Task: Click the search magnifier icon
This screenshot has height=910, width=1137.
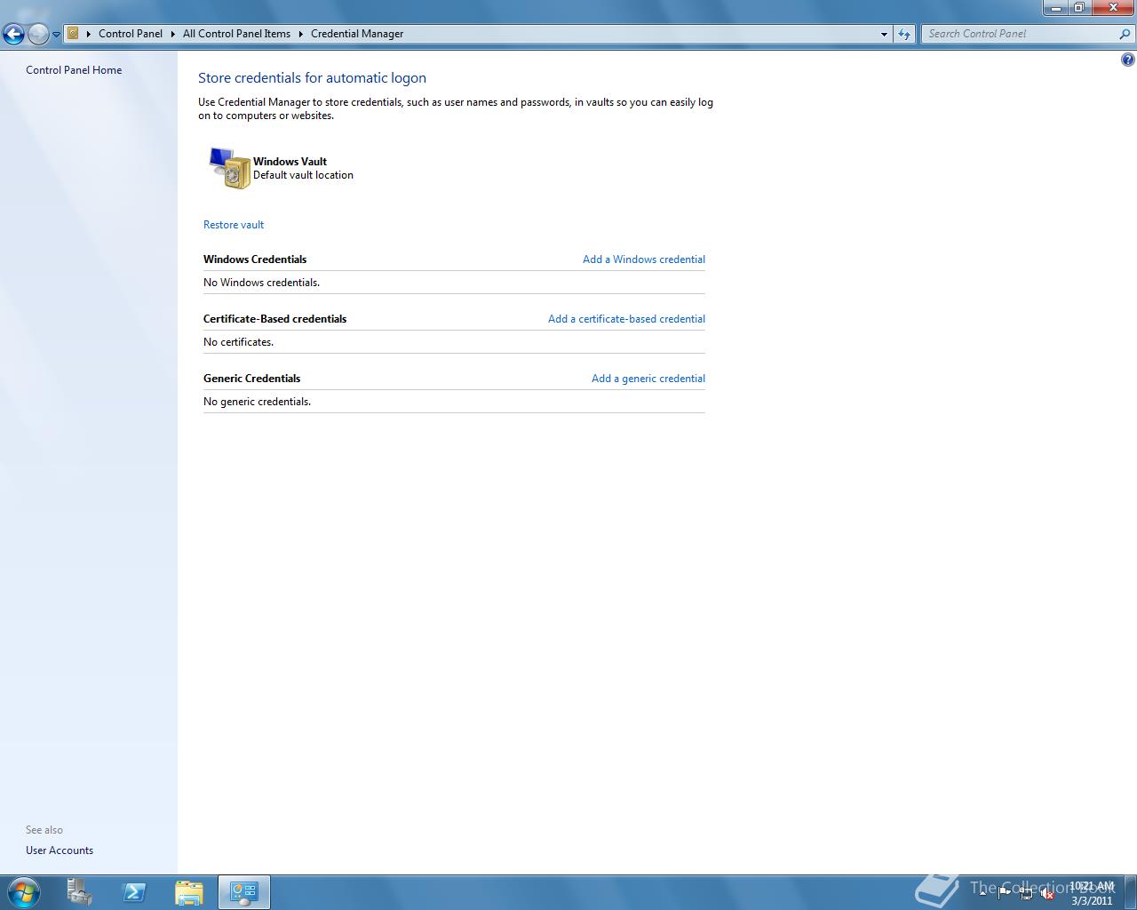Action: click(1125, 34)
